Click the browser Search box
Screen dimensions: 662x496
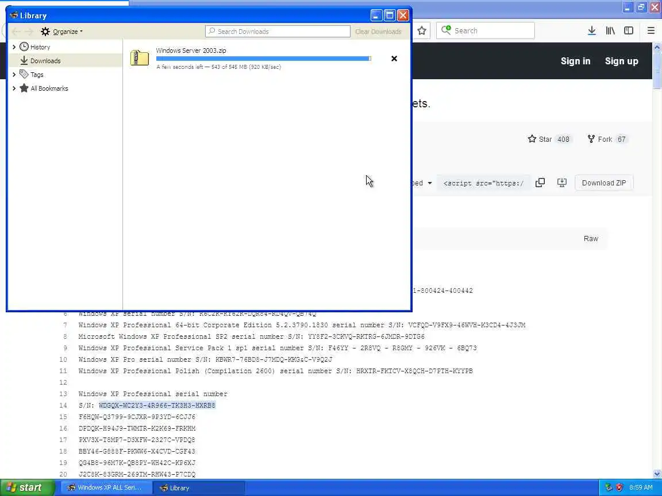coord(485,31)
